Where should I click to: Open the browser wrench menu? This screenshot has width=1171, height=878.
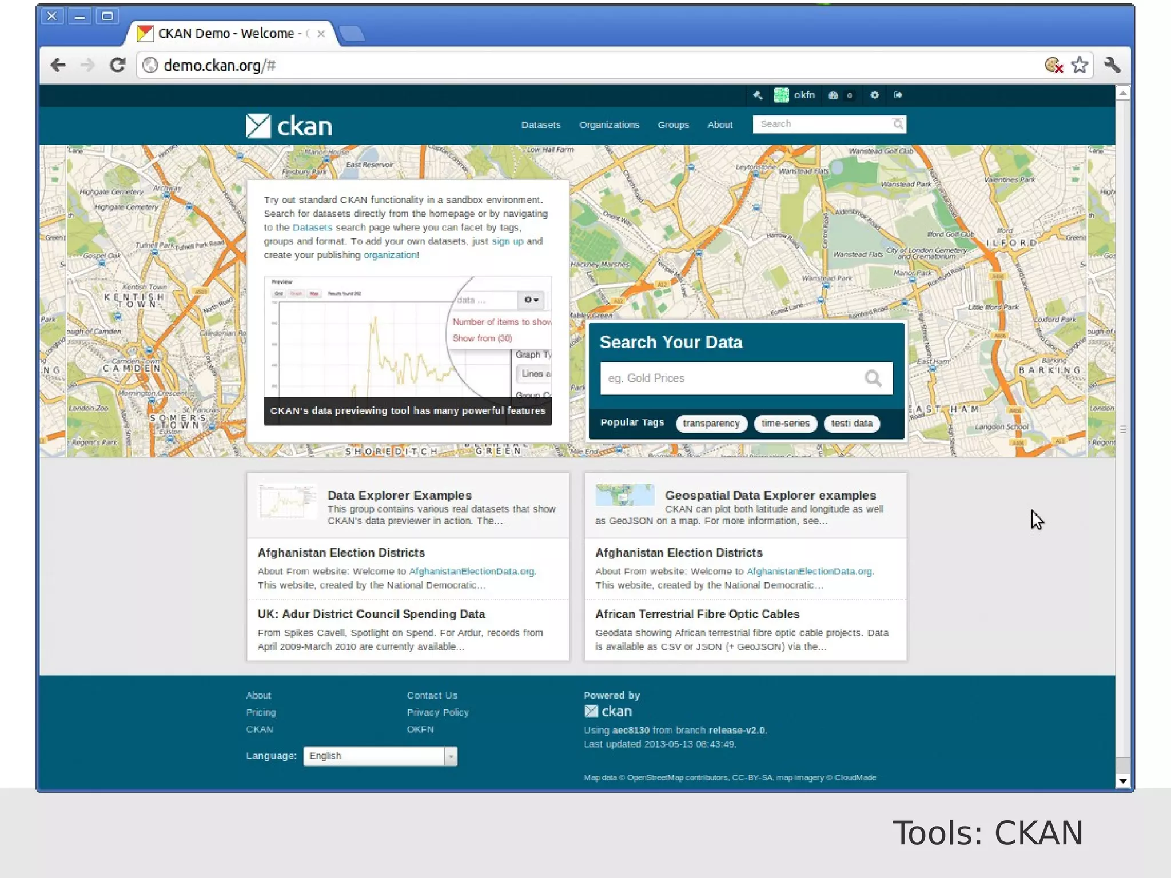point(1112,65)
